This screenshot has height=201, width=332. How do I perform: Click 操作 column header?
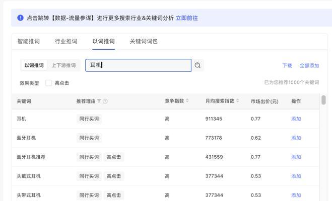(296, 102)
